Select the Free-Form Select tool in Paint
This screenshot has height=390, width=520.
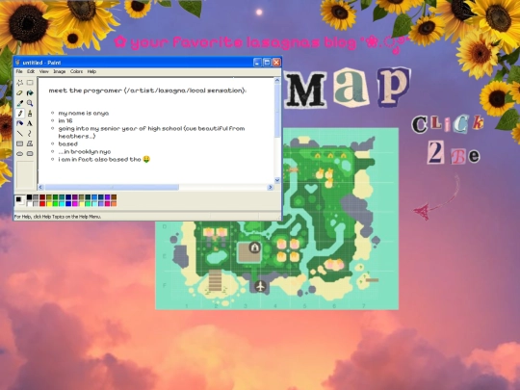pyautogui.click(x=20, y=82)
